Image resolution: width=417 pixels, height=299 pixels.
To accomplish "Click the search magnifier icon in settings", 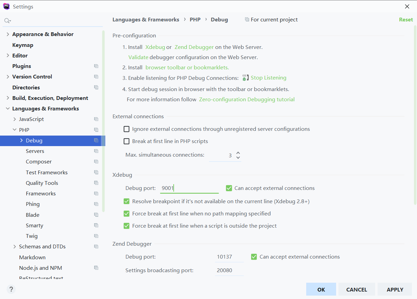I will (x=7, y=21).
